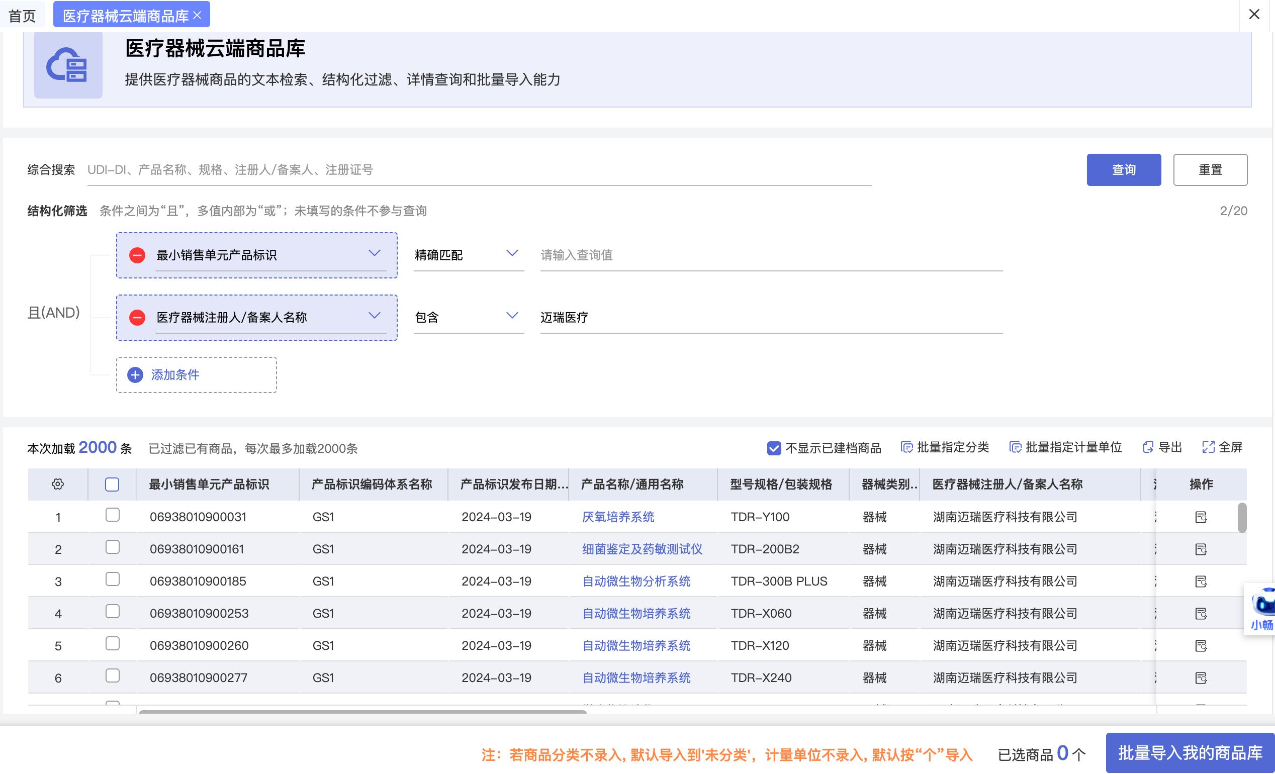Click the 请输入查询值 input field
Viewport: 1275px width, 774px height.
[x=771, y=255]
